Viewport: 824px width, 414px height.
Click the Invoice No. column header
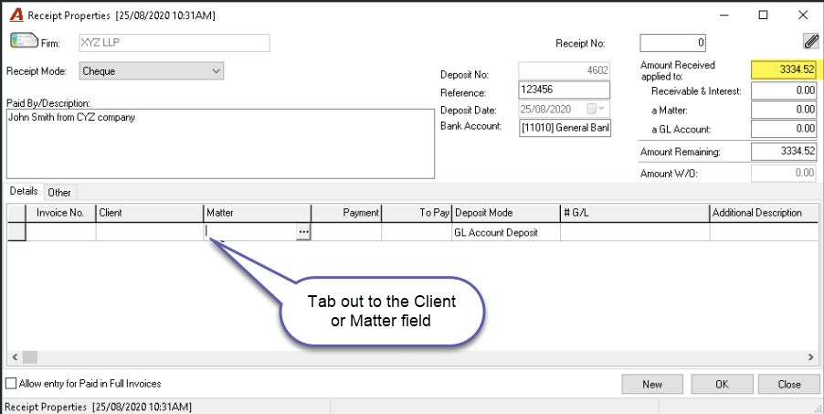60,213
